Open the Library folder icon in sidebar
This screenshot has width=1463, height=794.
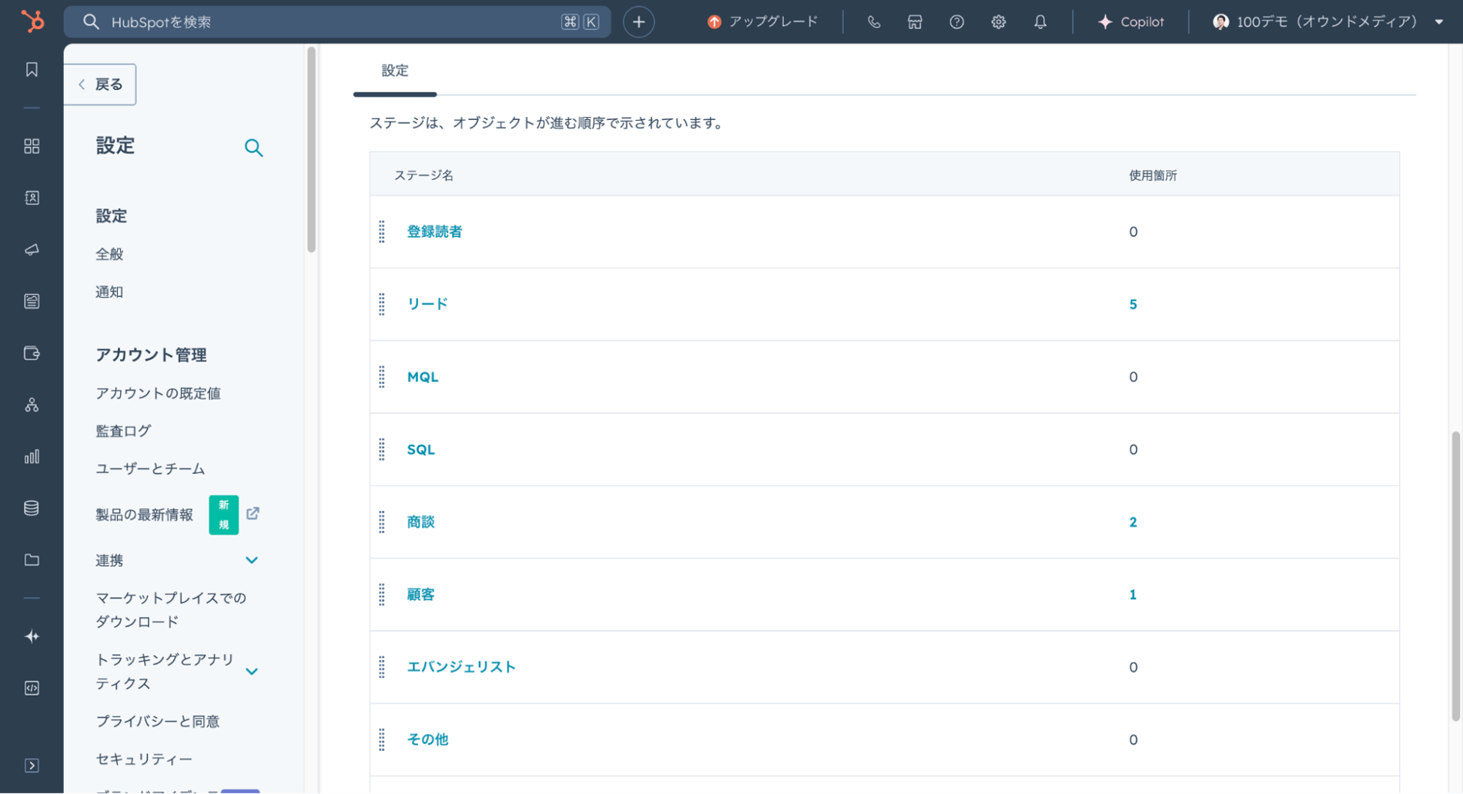[32, 559]
